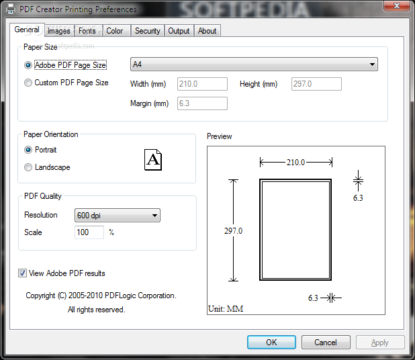Show the About tab

[x=207, y=31]
